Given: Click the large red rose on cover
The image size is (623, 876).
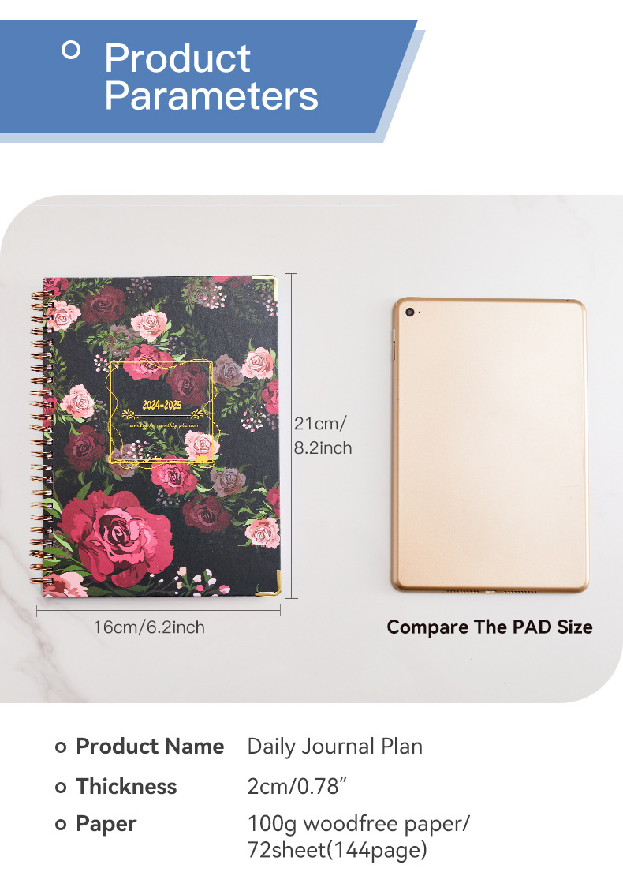Looking at the screenshot, I should pos(118,537).
